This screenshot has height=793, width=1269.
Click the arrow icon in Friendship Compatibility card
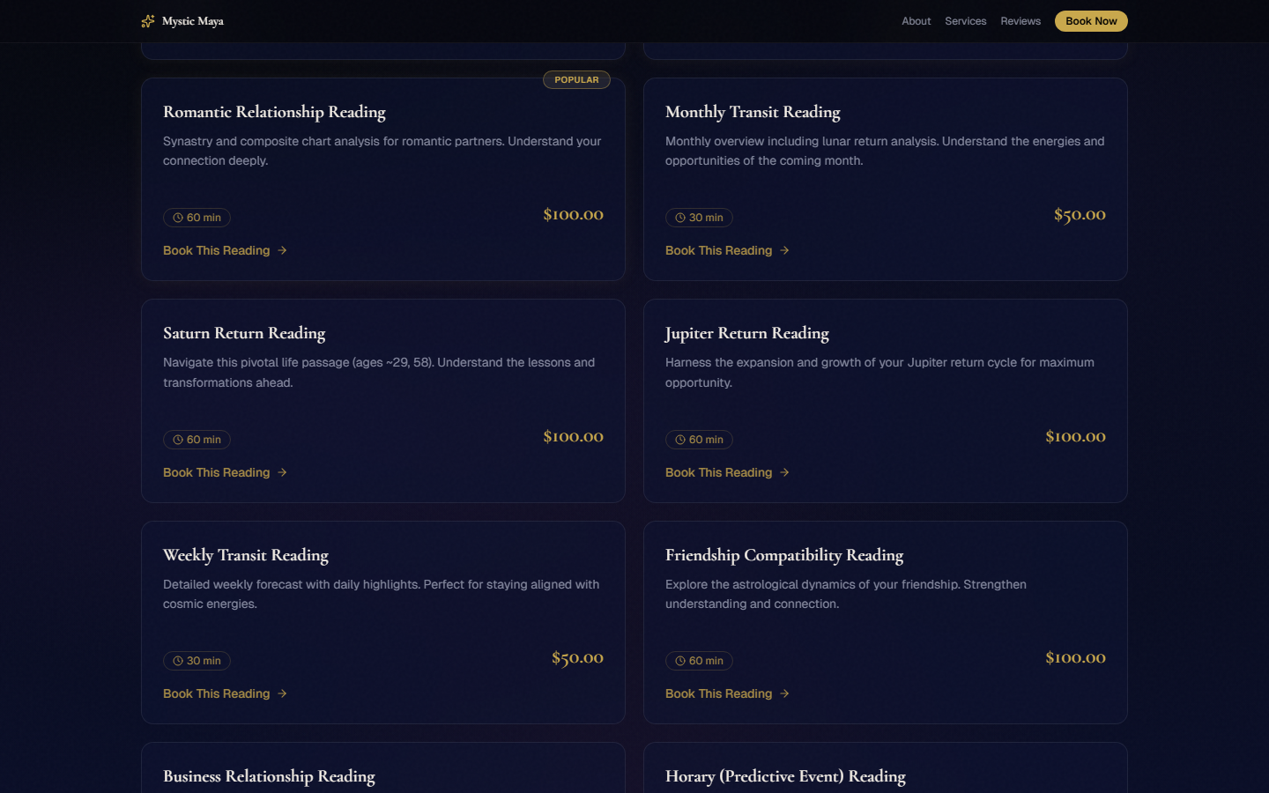784,694
